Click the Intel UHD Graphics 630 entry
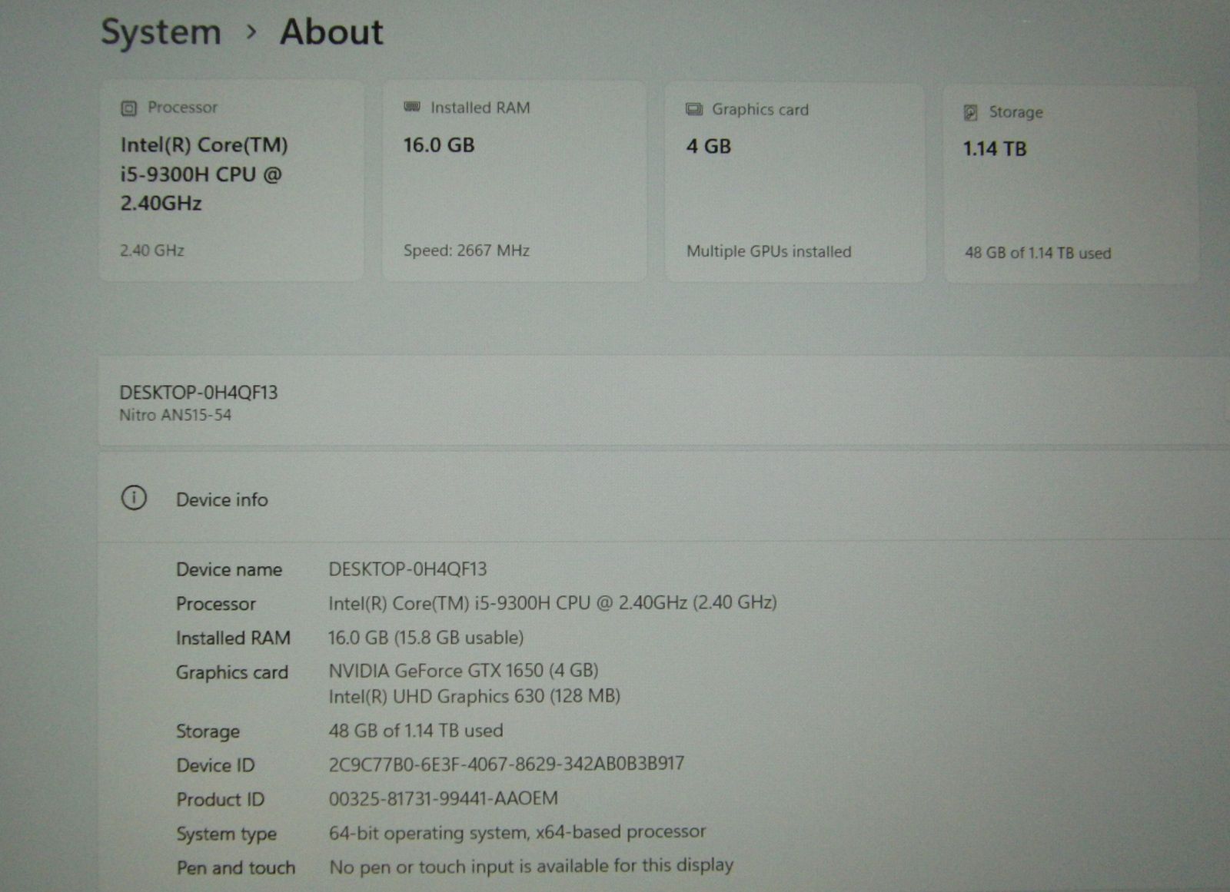 474,697
